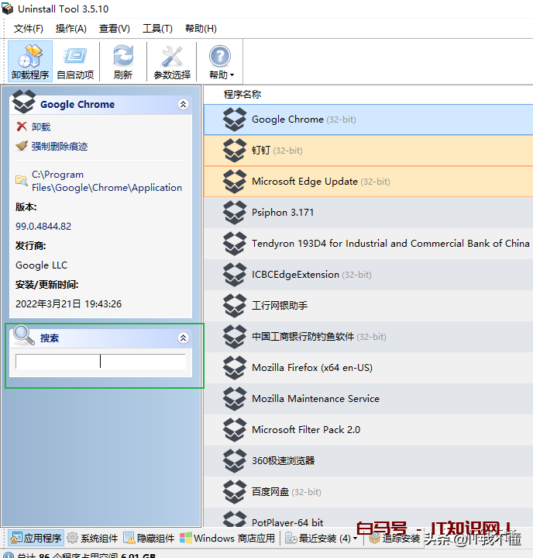The image size is (533, 558).
Task: Select the 钉钉 program entry
Action: 260,150
